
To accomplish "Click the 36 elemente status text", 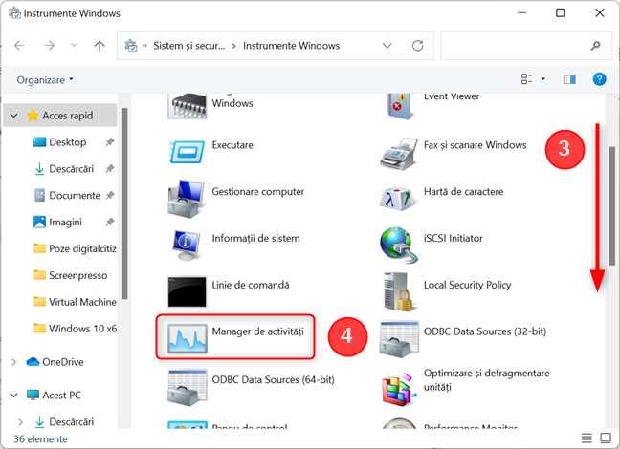I will tap(40, 439).
